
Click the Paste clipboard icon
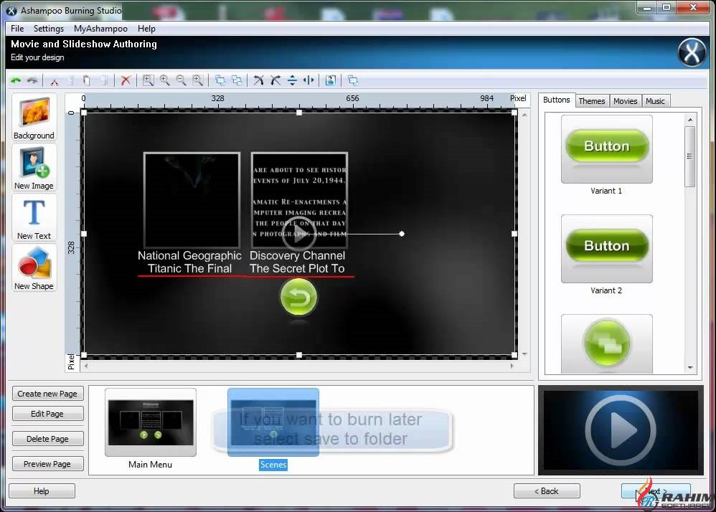(x=86, y=81)
